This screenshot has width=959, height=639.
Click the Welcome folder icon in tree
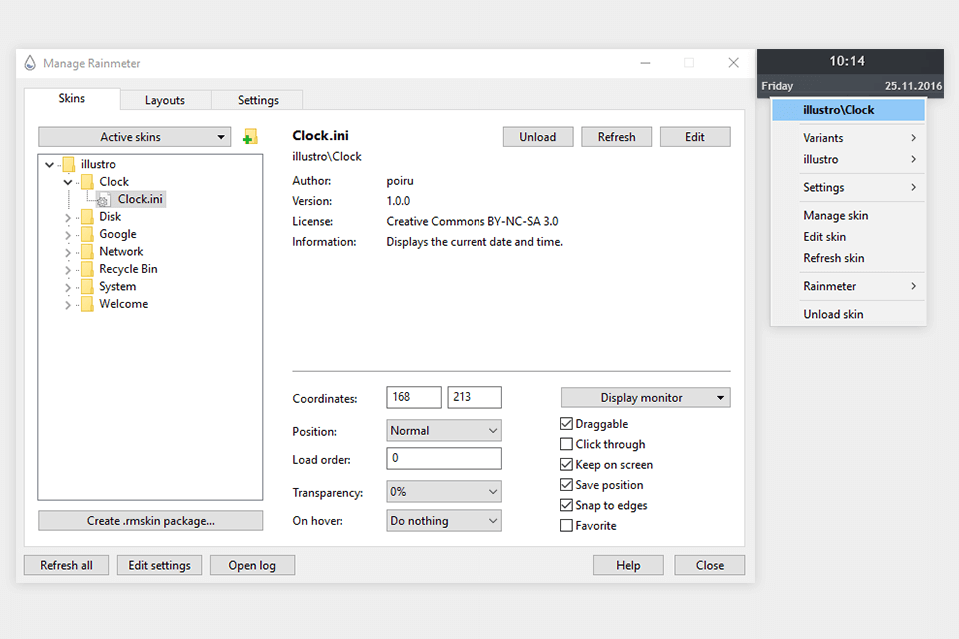click(x=87, y=304)
